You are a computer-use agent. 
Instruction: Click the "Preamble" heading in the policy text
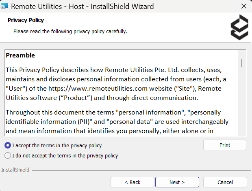pyautogui.click(x=20, y=55)
